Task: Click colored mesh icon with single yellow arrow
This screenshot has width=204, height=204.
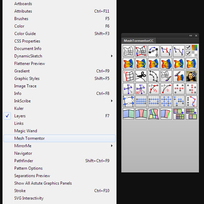Action: 129,64
